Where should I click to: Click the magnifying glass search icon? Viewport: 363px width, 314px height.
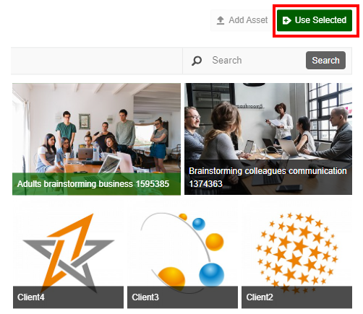pyautogui.click(x=197, y=61)
